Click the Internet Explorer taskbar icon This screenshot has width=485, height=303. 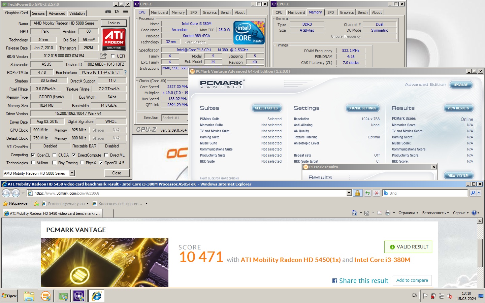click(96, 296)
